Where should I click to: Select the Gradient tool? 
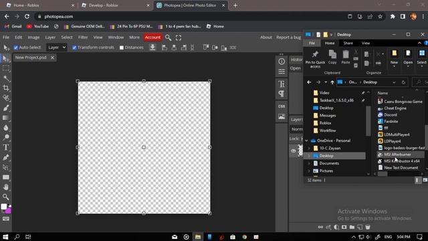coord(6,118)
